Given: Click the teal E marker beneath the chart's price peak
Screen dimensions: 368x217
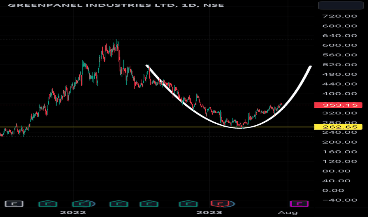Looking at the screenshot, I should (x=119, y=204).
